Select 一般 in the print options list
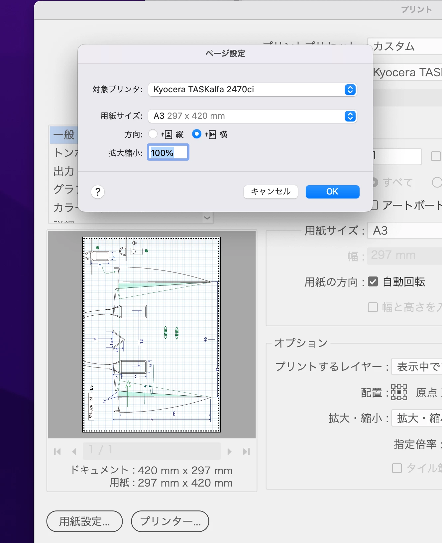The width and height of the screenshot is (442, 543). [x=64, y=135]
